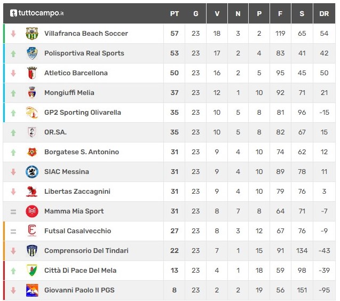
Task: Click the equals sign beside Mamma Mia Sport
Action: (13, 211)
